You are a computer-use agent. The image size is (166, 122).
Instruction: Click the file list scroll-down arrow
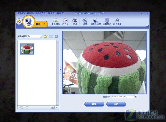pos(58,104)
